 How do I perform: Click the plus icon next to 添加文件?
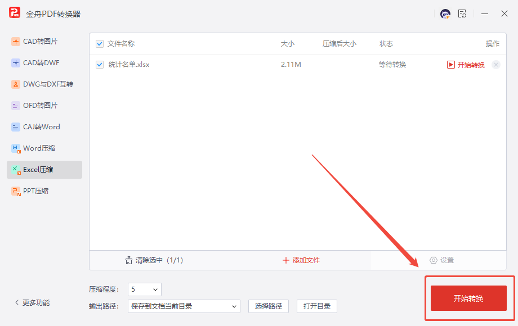(286, 260)
